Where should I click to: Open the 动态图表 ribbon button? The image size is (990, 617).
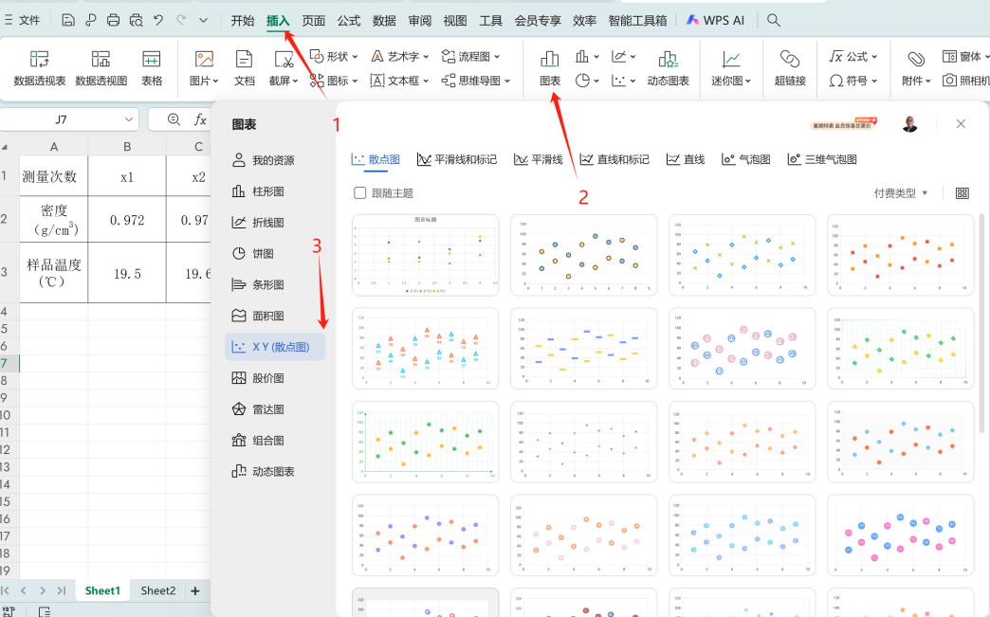668,68
